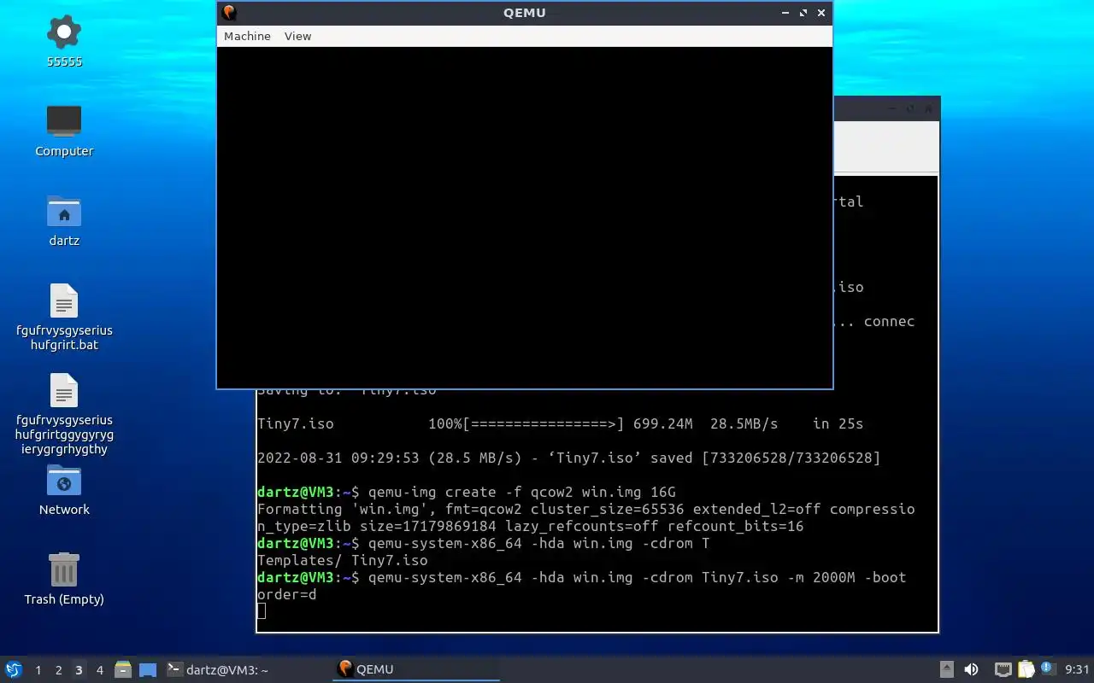Select the file ending in ierygrgrhygthy
The image size is (1094, 683).
[64, 414]
